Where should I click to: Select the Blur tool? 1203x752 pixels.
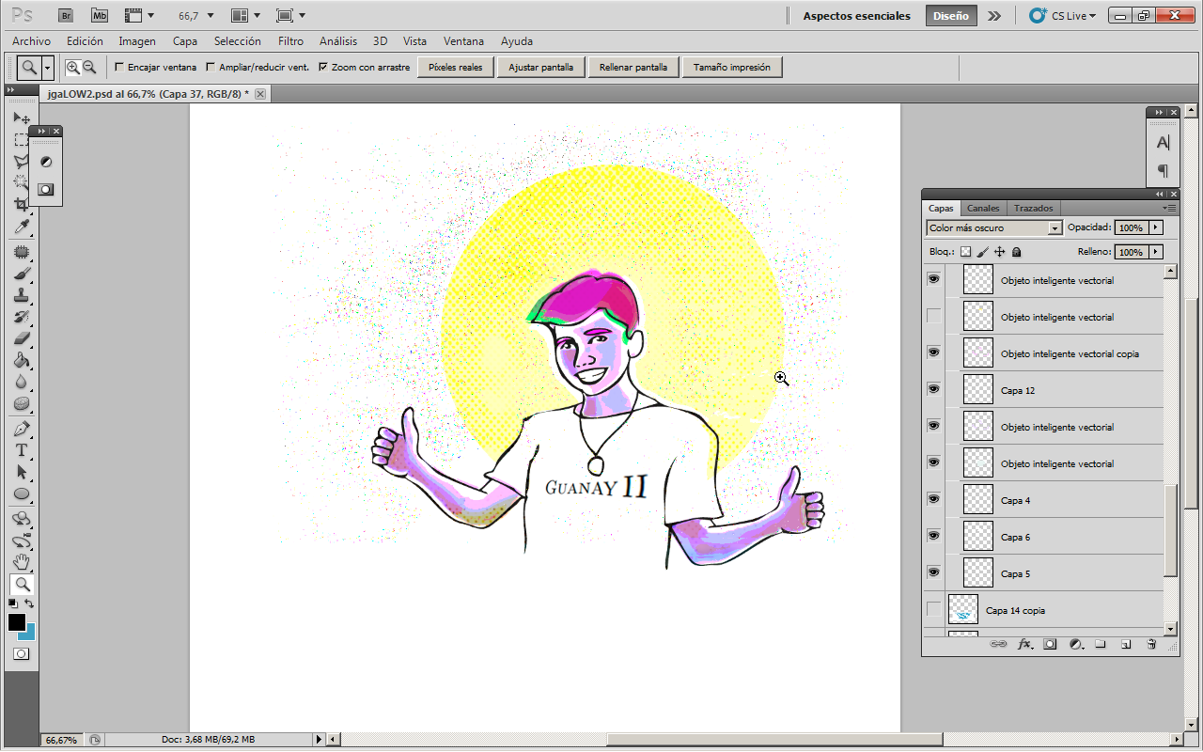21,382
